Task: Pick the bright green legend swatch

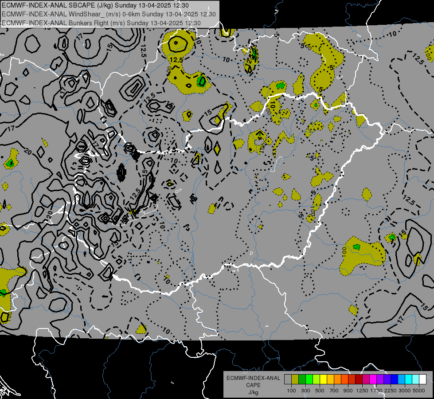Action: (309, 379)
